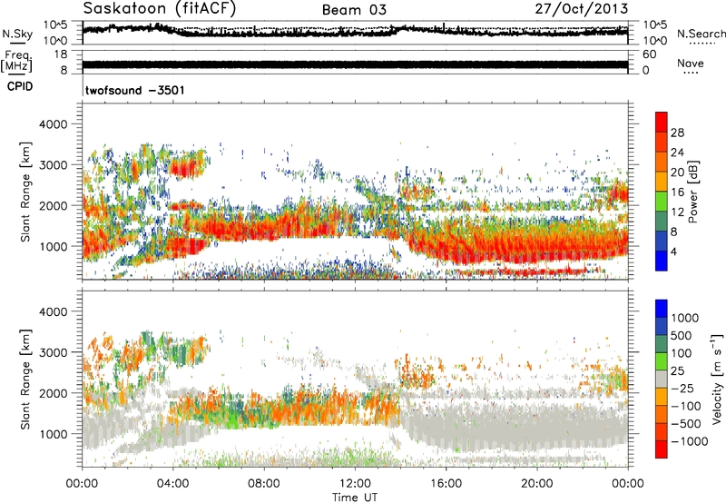This screenshot has height=503, width=726.
Task: Click the "18" frequency axis tick label
Action: [60, 54]
